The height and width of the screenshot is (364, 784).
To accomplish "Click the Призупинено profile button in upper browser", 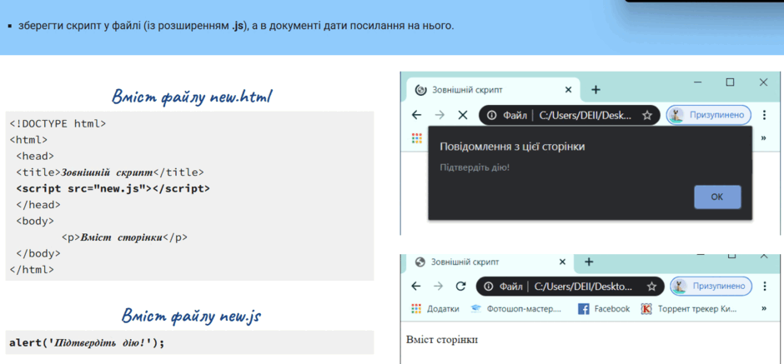I will click(x=709, y=115).
